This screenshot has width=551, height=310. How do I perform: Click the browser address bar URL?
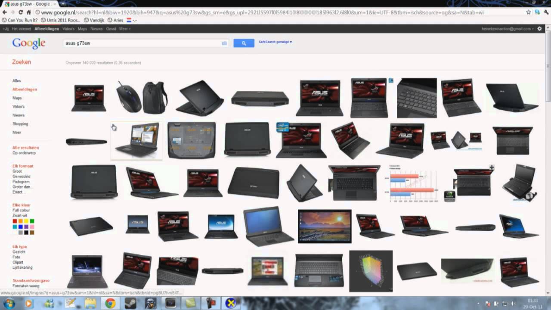262,12
